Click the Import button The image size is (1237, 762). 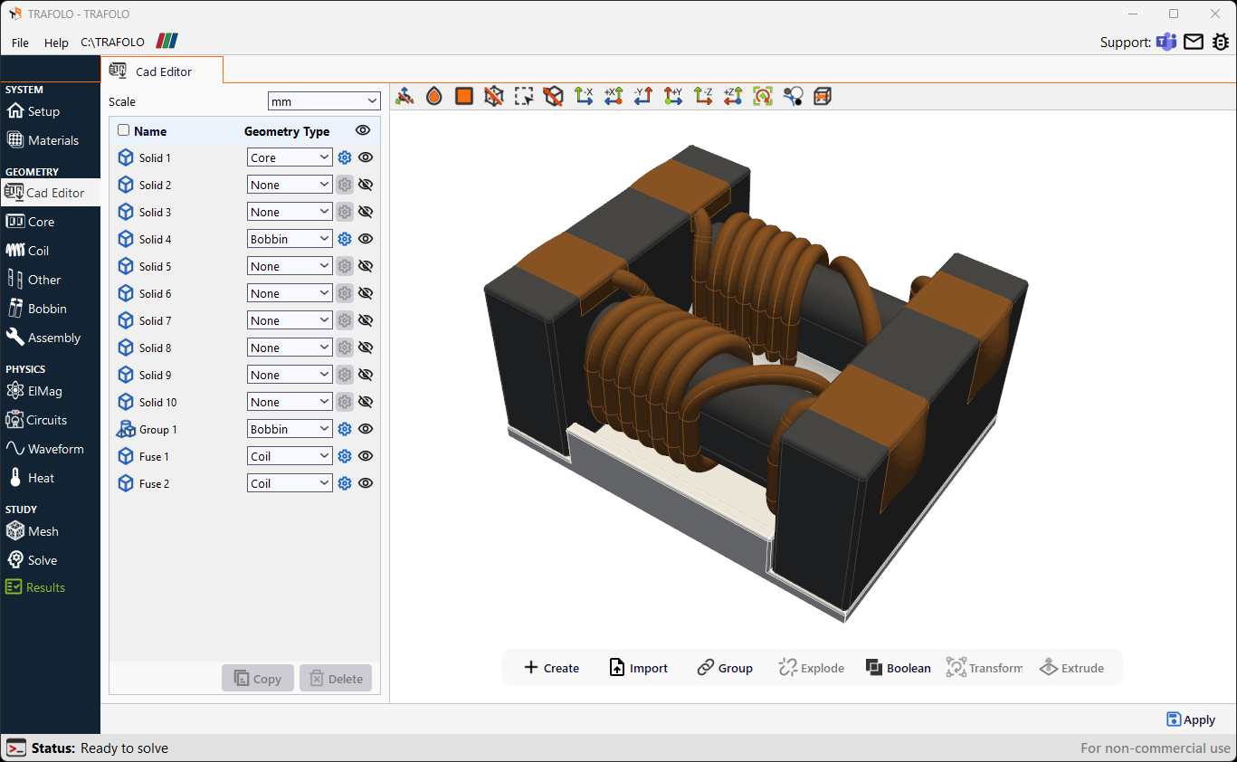point(639,668)
